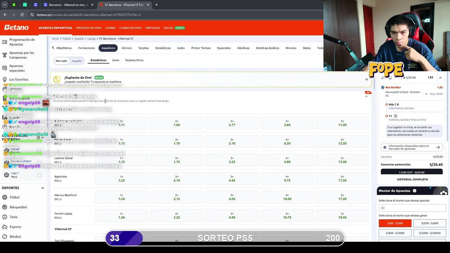Go back with the browser back arrow
The height and width of the screenshot is (253, 450).
(5, 15)
